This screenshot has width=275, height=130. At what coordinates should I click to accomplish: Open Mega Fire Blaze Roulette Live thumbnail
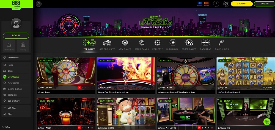click(x=126, y=76)
